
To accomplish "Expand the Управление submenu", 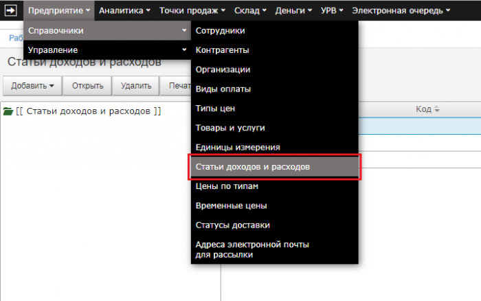I will [x=107, y=50].
